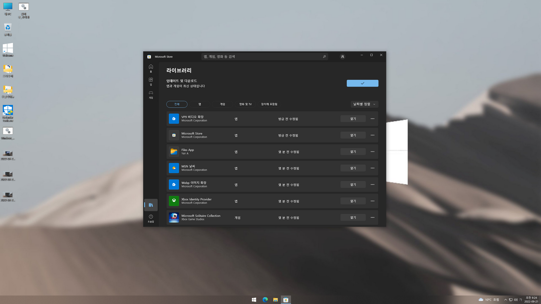Select the Library sidebar icon

(151, 205)
